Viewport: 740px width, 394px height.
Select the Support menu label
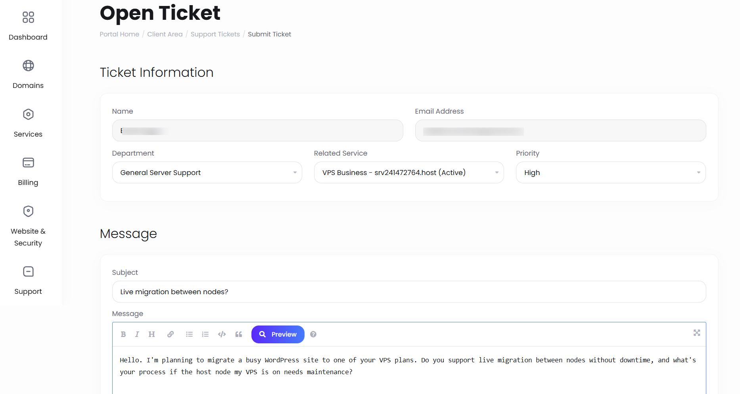28,291
